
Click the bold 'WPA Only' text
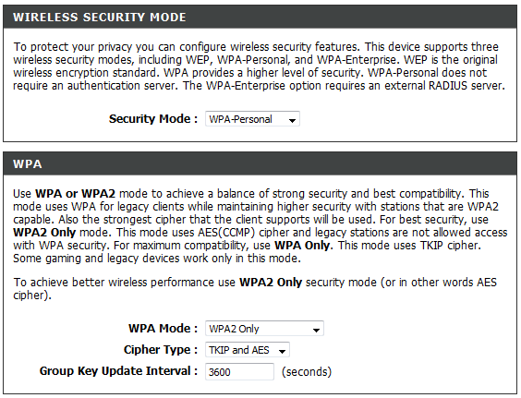(303, 246)
